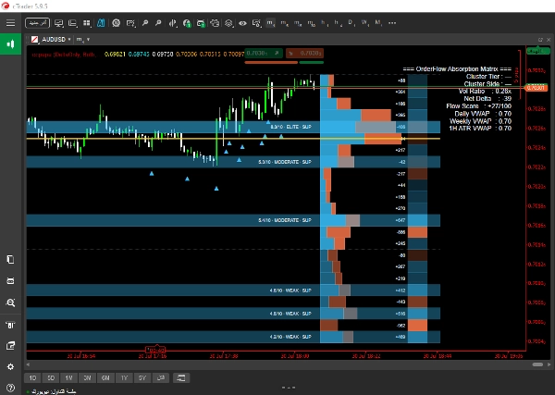Open the cBots icon with green badge

click(x=201, y=23)
